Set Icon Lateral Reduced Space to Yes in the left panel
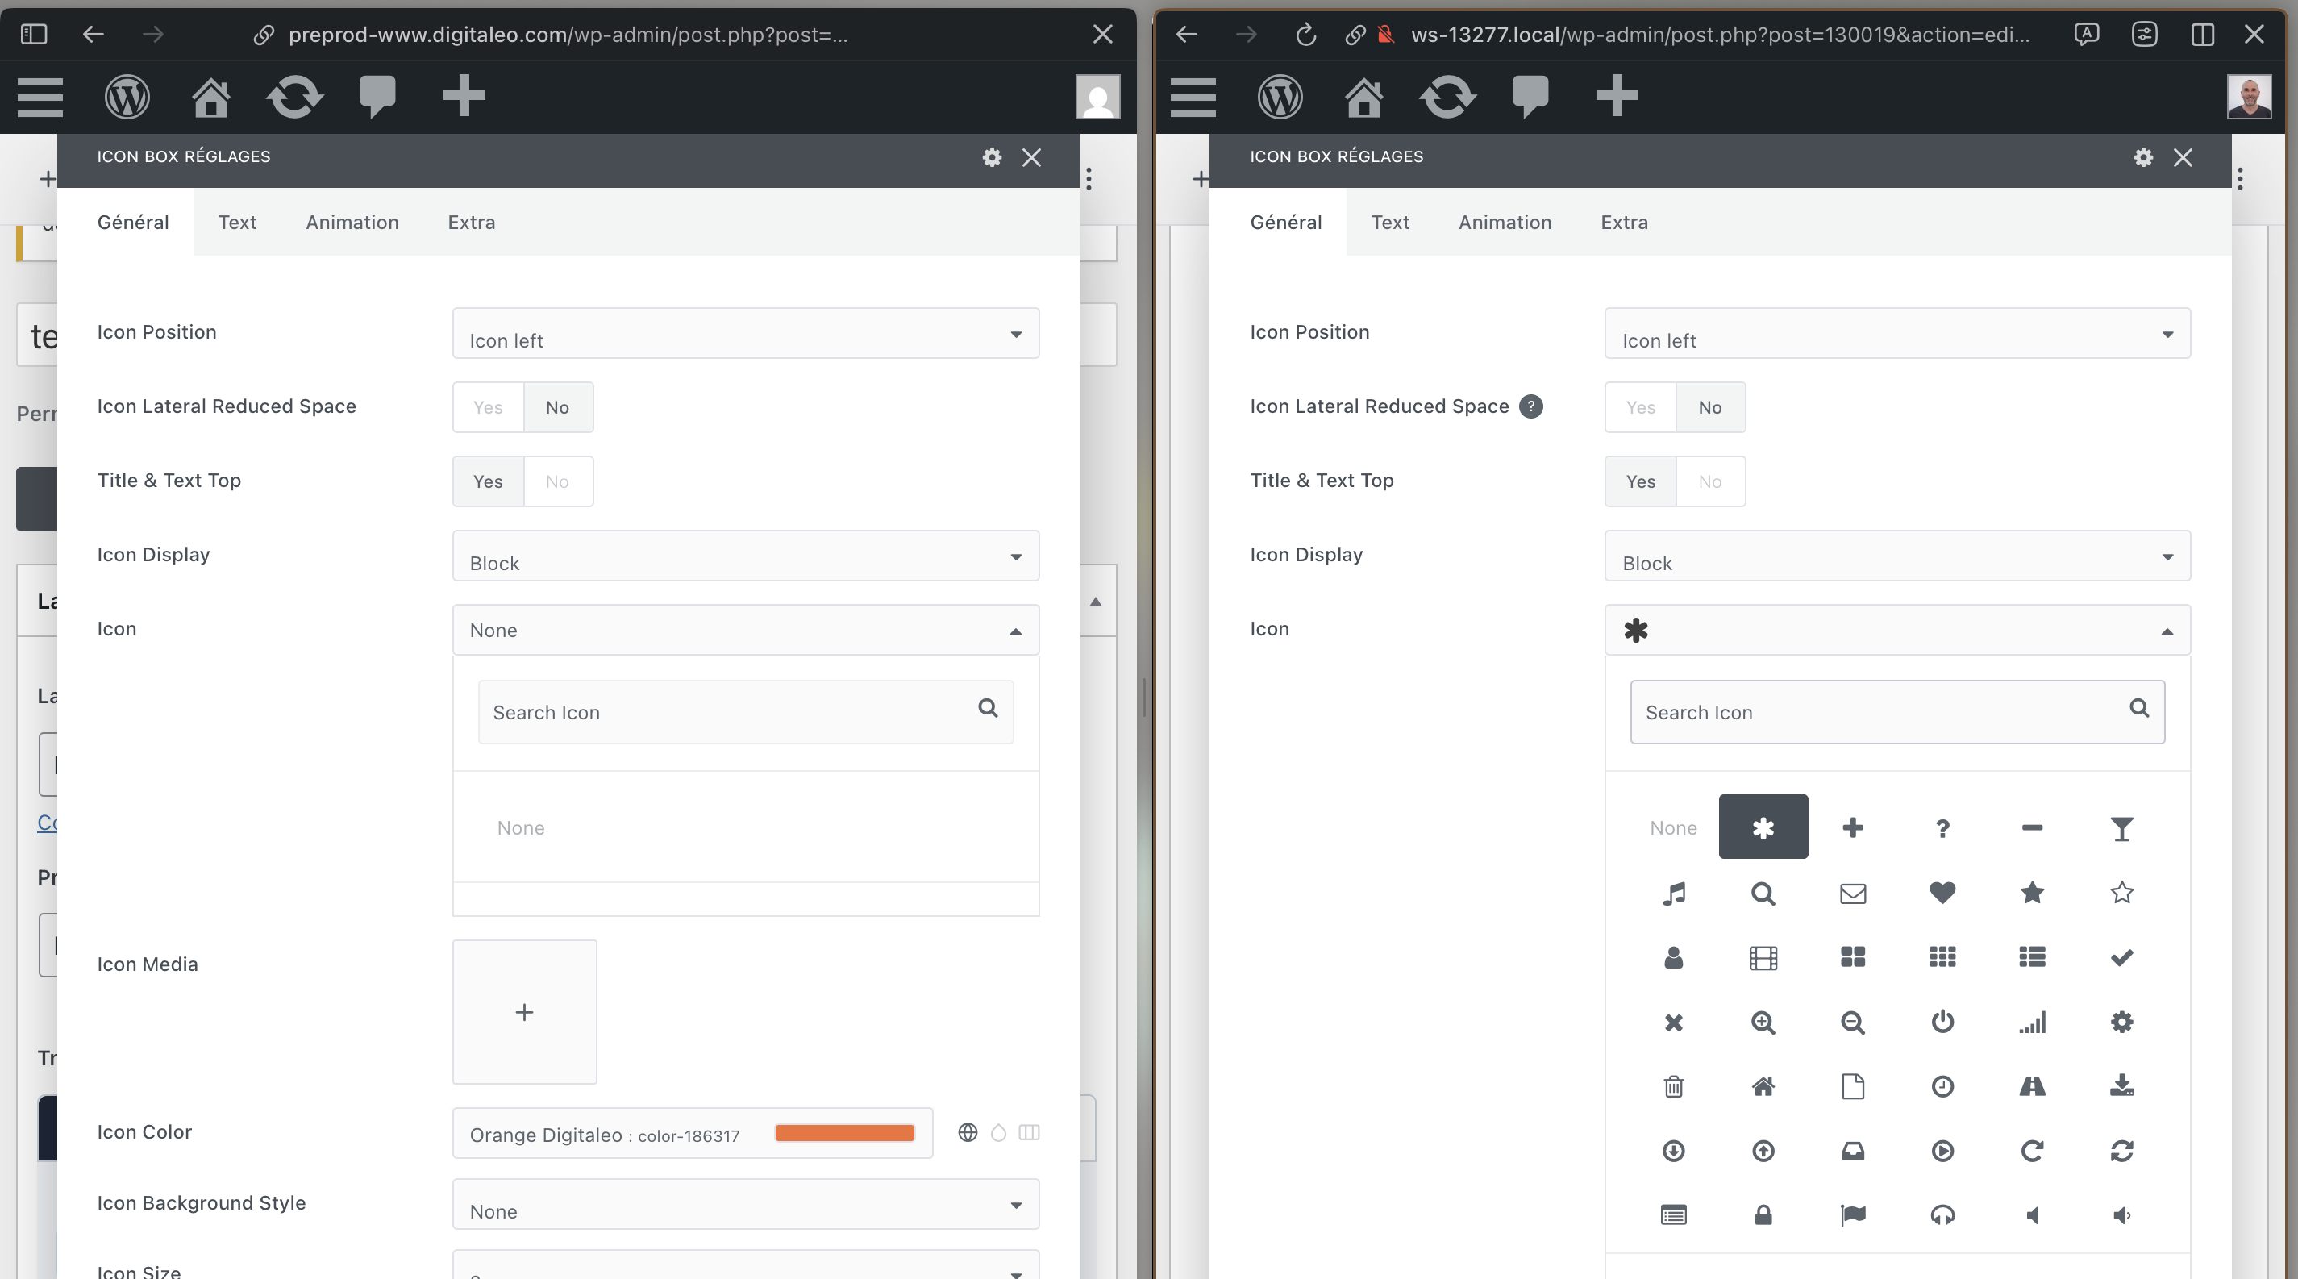2298x1279 pixels. coord(488,407)
